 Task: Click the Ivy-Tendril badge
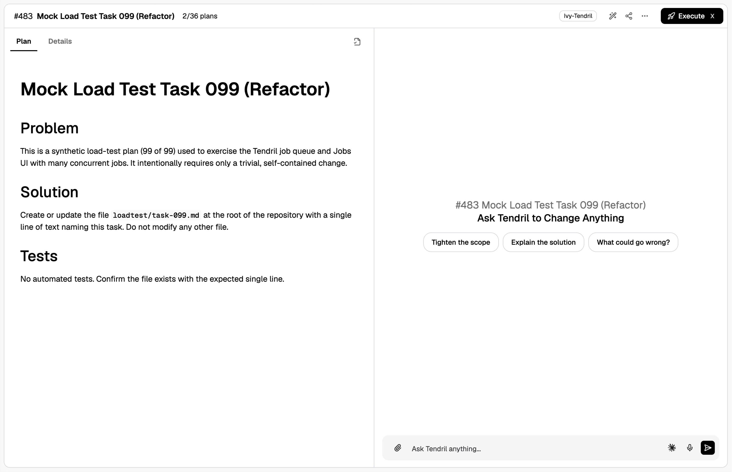[x=578, y=16]
